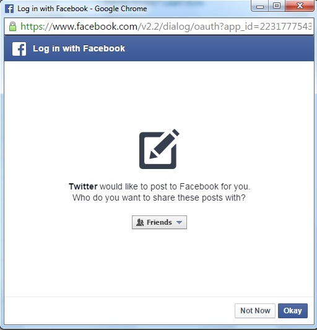The image size is (317, 330).
Task: Open the Friends audience dropdown
Action: tap(159, 222)
